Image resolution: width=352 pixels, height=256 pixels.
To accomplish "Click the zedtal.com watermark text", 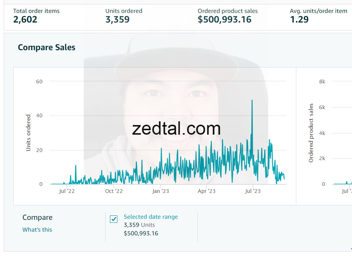I will coord(176,129).
